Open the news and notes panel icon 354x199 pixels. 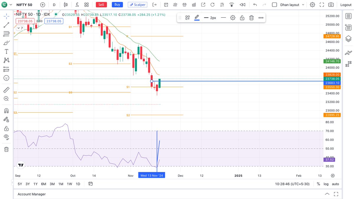tap(348, 27)
